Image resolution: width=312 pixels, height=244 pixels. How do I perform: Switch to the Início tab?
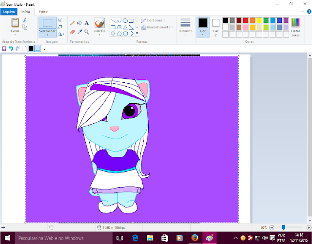click(26, 12)
